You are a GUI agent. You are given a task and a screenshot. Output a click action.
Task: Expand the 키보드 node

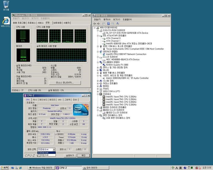pyautogui.click(x=98, y=89)
